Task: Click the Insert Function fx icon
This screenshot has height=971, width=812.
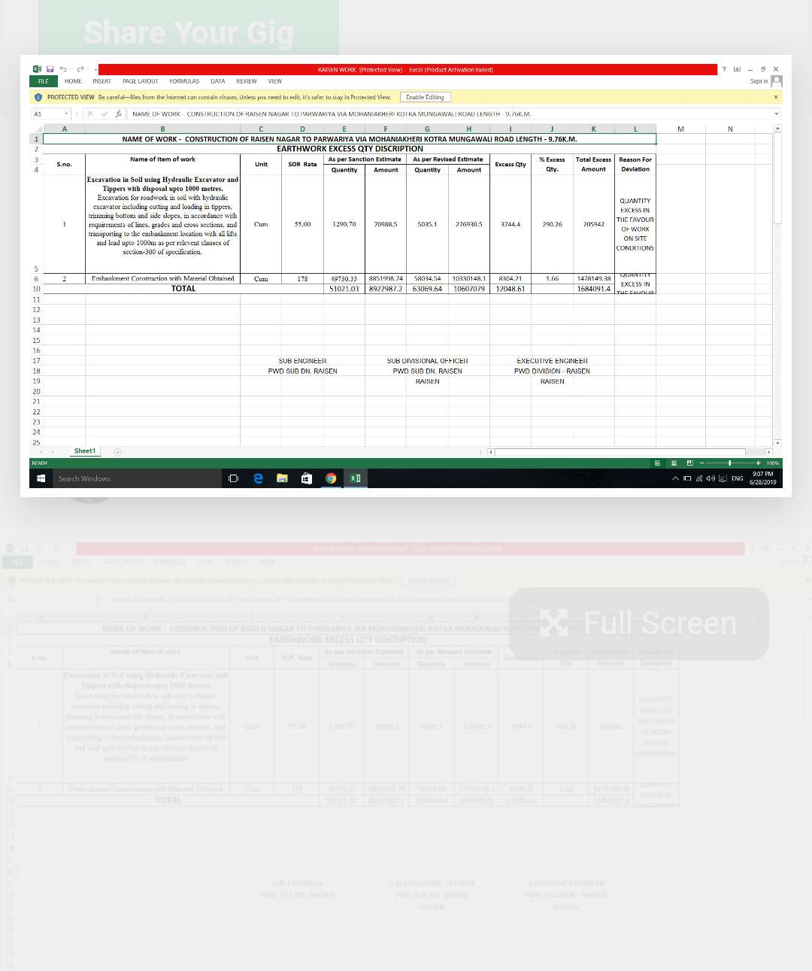Action: pos(118,114)
